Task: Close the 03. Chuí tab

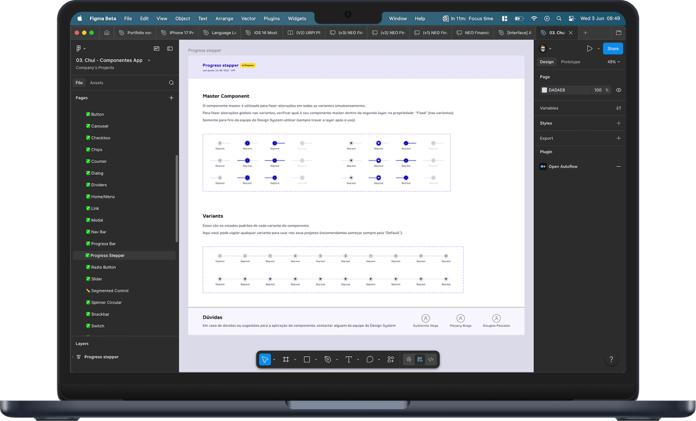Action: click(571, 33)
